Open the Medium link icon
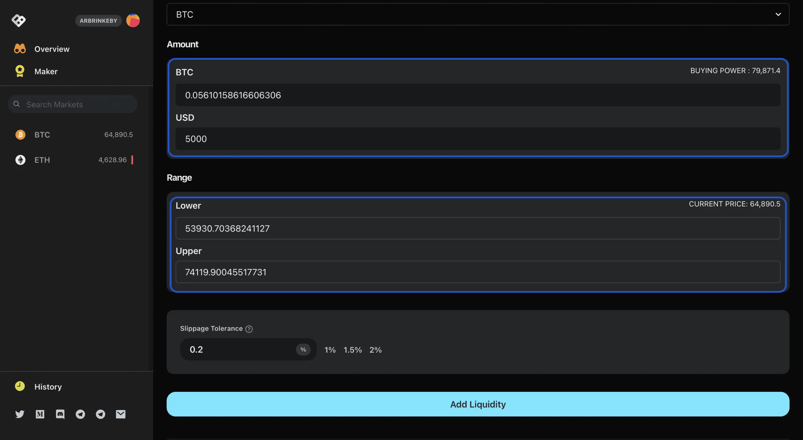Viewport: 803px width, 440px height. click(40, 414)
